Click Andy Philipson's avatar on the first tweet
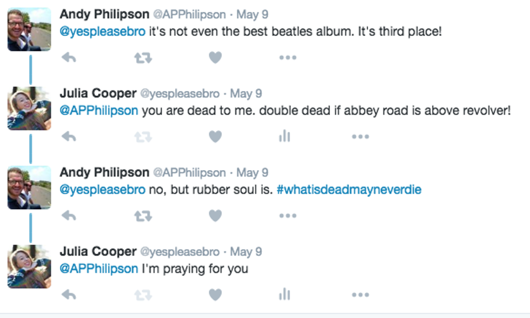530x318 pixels. 29,29
